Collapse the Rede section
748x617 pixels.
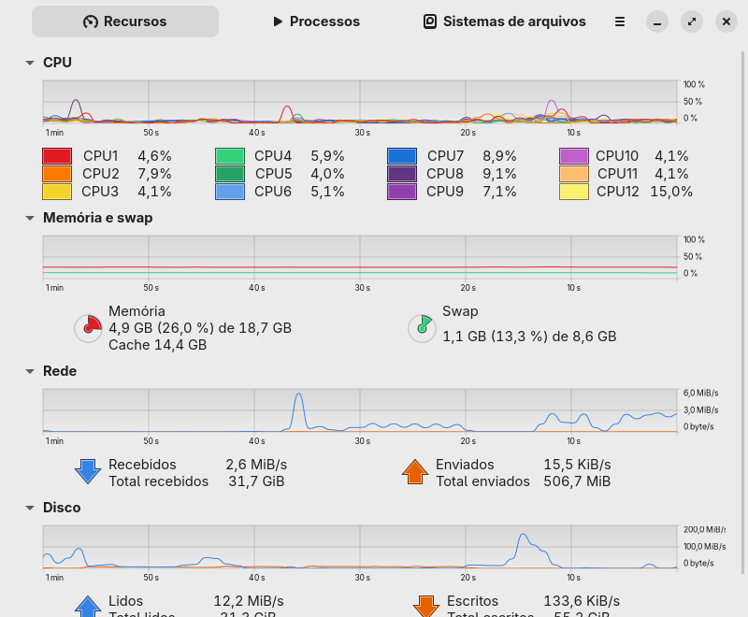click(30, 371)
